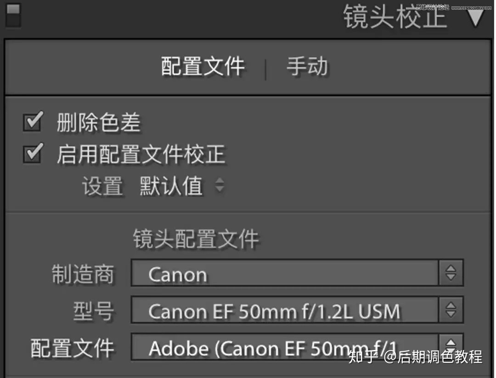Toggle the Lens Correction panel on/off switch
This screenshot has width=496, height=378.
(13, 15)
